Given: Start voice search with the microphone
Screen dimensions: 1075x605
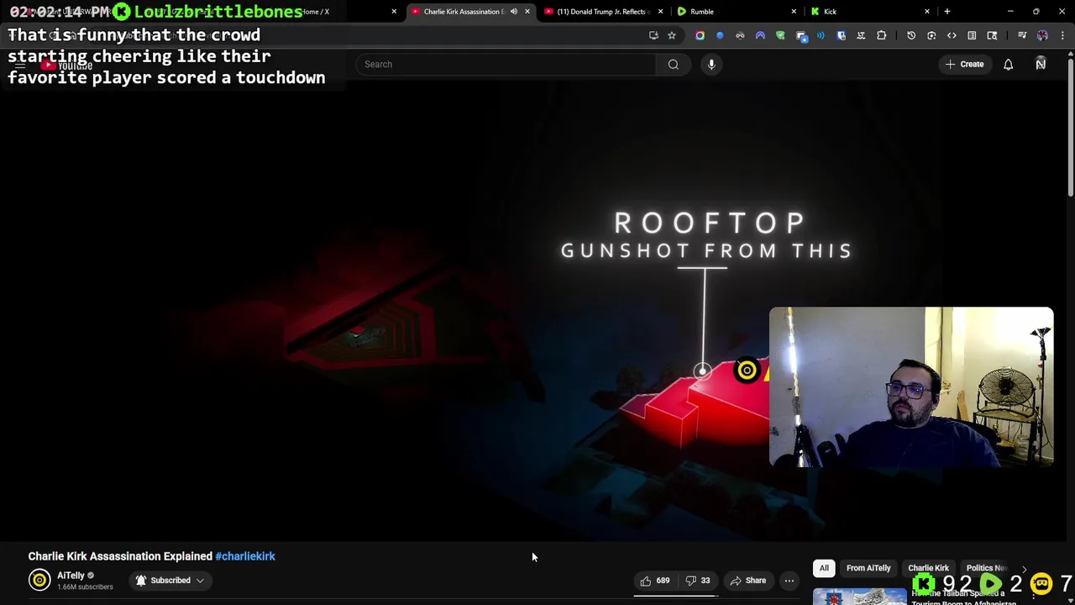Looking at the screenshot, I should point(711,64).
